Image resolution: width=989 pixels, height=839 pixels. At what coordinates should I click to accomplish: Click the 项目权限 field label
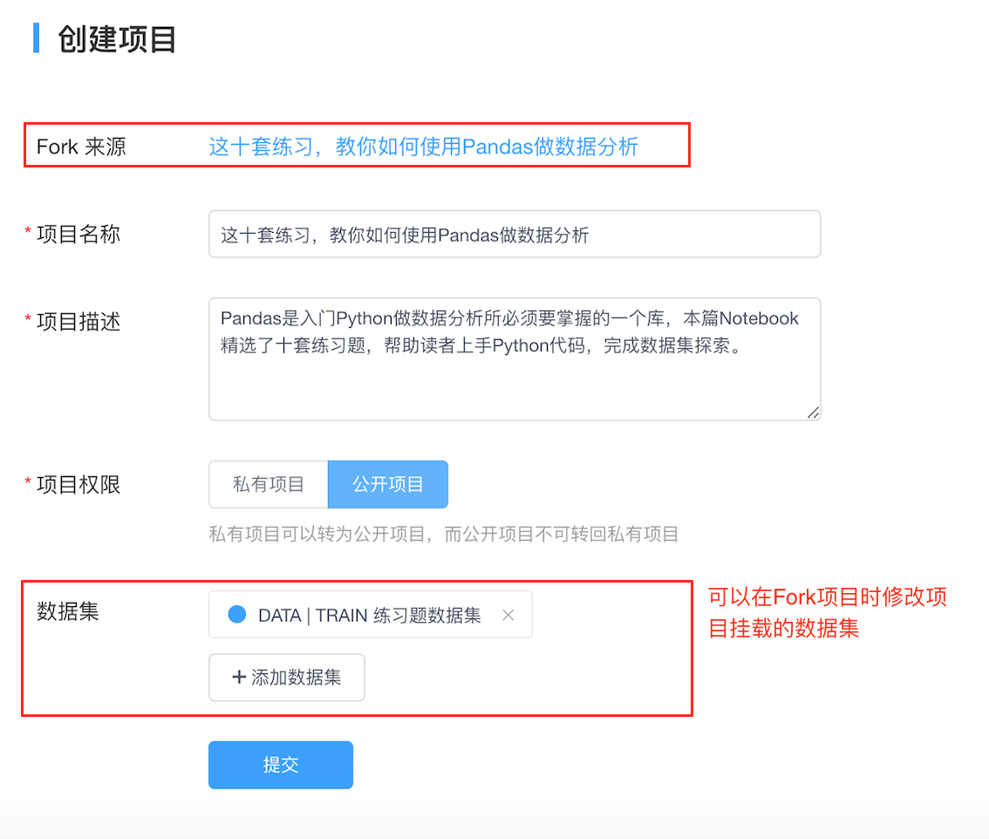coord(78,485)
